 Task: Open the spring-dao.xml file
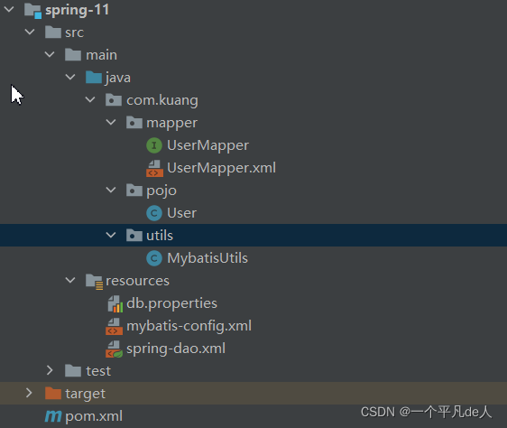coord(176,349)
